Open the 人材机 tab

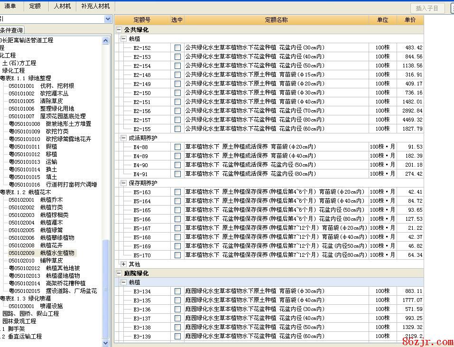[x=62, y=6]
